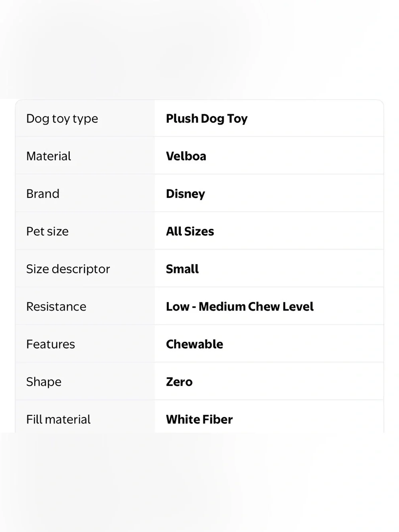
Task: Click blank area below the specs table
Action: (199, 482)
